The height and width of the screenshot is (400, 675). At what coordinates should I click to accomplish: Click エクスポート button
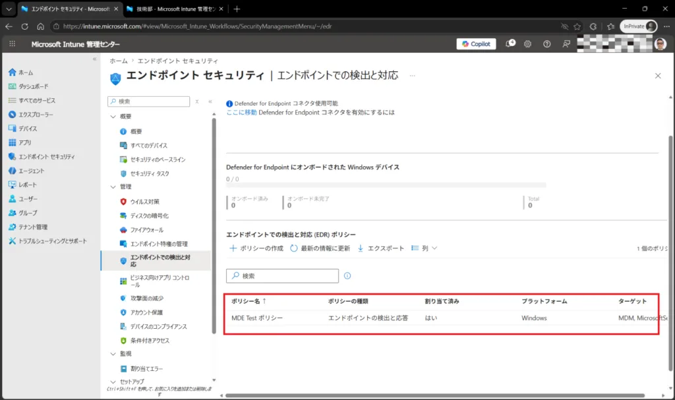point(380,248)
